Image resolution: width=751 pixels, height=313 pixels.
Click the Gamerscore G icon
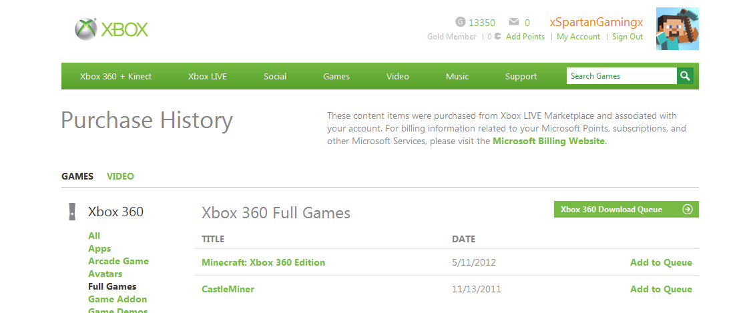point(460,22)
